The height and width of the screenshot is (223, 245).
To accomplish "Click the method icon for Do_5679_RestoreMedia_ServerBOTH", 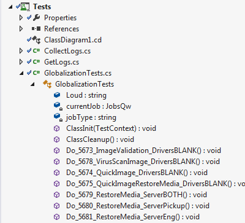I will [x=56, y=195].
